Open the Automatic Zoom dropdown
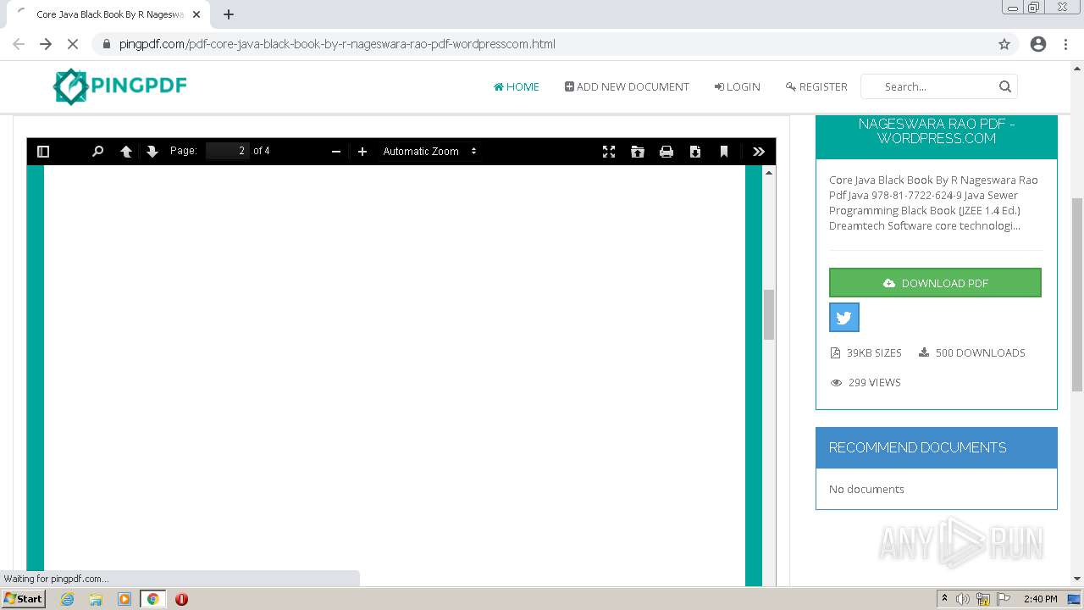This screenshot has height=610, width=1084. click(x=430, y=152)
